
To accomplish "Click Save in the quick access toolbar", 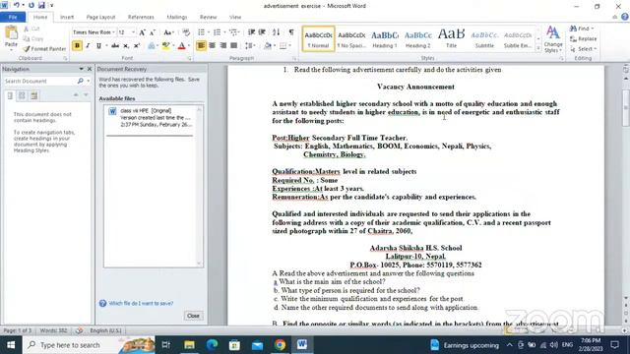I will tap(41, 5).
